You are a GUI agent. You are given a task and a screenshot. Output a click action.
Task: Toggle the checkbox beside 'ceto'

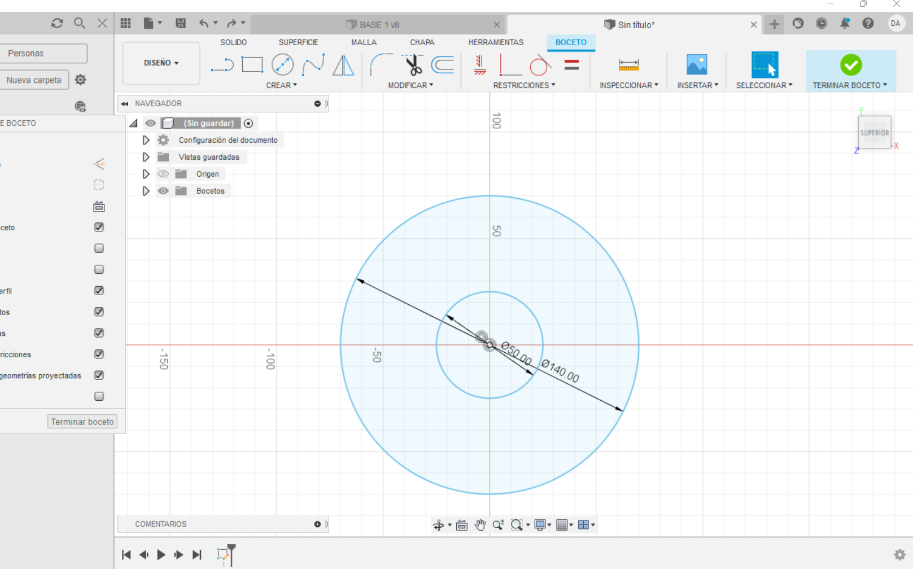coord(99,227)
